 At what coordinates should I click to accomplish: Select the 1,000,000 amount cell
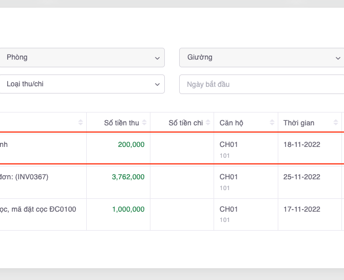coord(128,210)
